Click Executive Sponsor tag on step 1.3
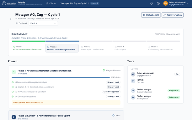The height and width of the screenshot is (120, 192). [x=111, y=92]
